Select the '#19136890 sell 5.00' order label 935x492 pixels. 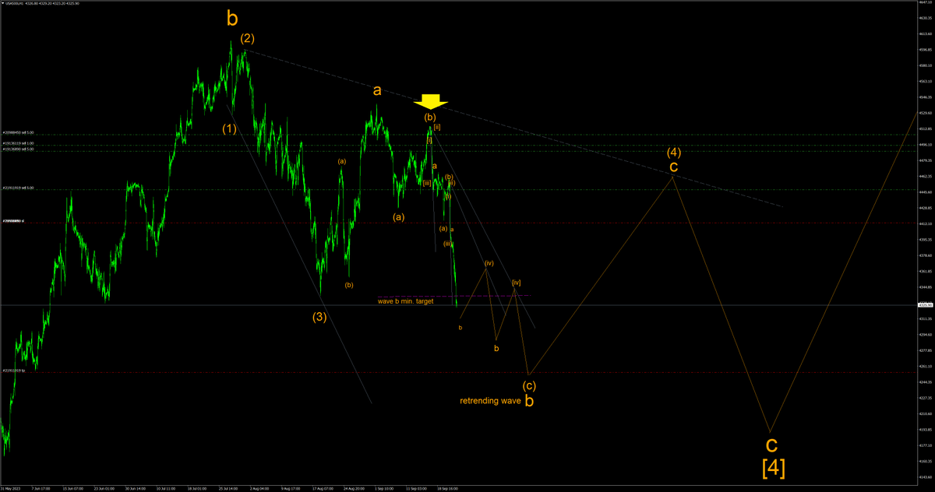coord(18,149)
